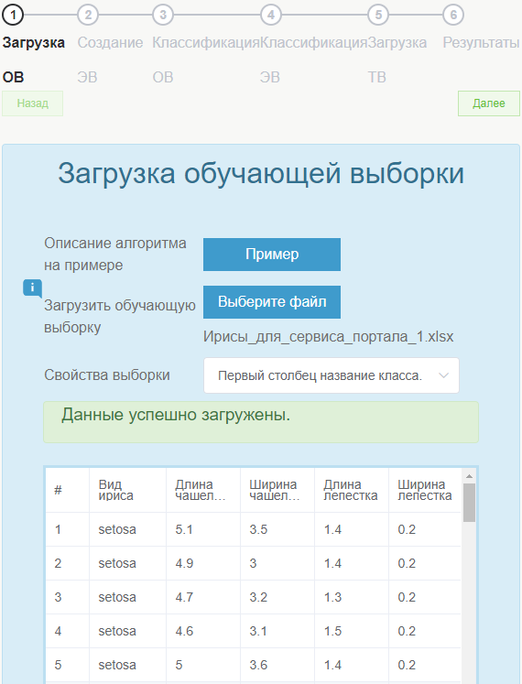Click cell 4.7 in row 3

point(203,597)
